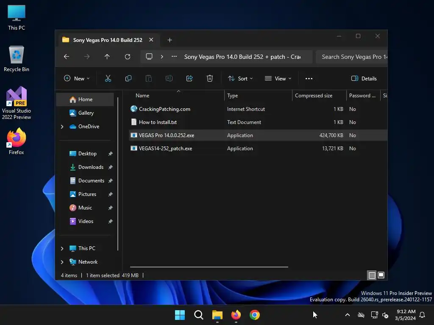
Task: Click the Copy icon in toolbar
Action: [x=128, y=78]
